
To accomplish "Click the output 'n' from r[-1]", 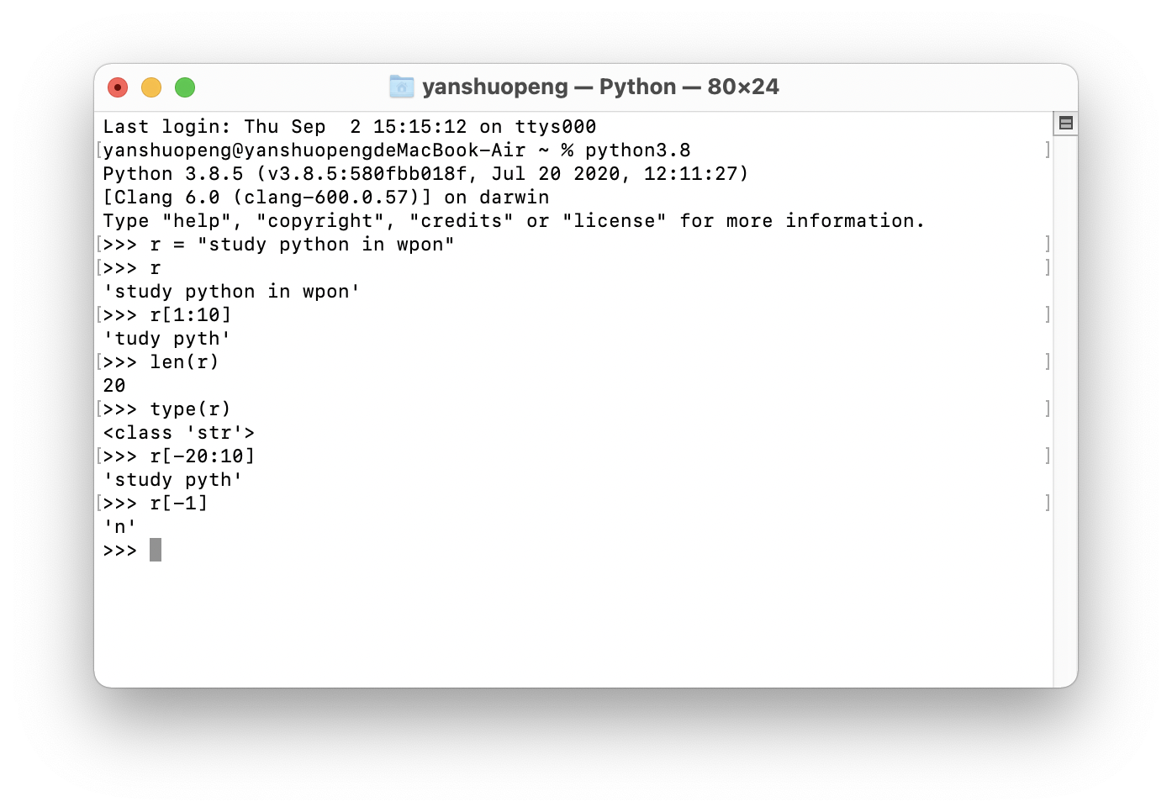I will pyautogui.click(x=119, y=527).
